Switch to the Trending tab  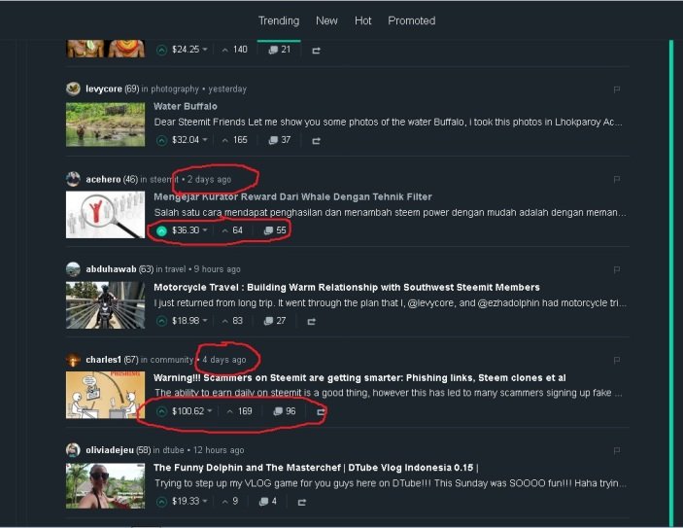click(279, 21)
